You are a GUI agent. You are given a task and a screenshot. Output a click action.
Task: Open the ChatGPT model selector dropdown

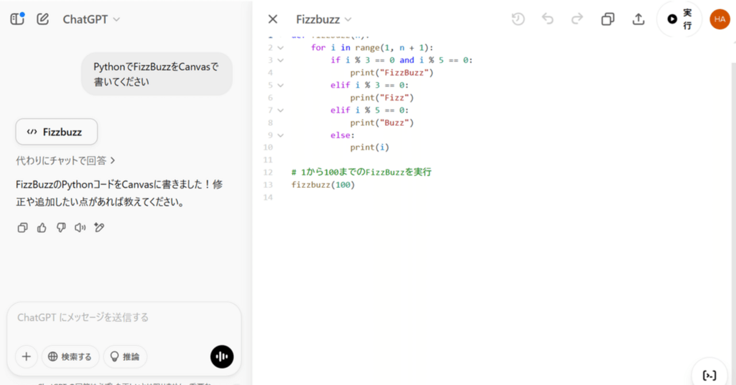pyautogui.click(x=91, y=19)
